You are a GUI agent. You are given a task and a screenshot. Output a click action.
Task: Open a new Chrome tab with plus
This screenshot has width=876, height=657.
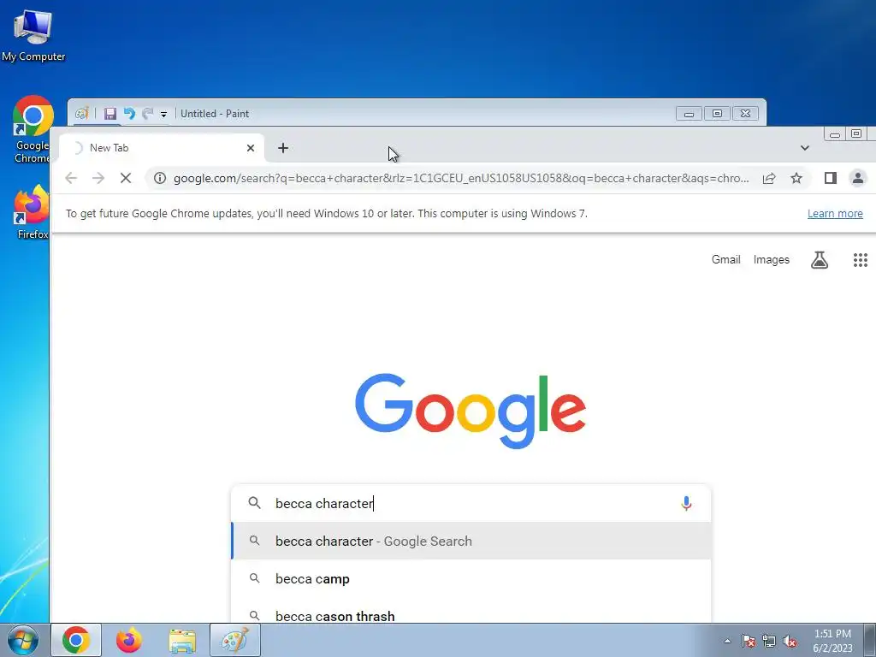(x=283, y=148)
